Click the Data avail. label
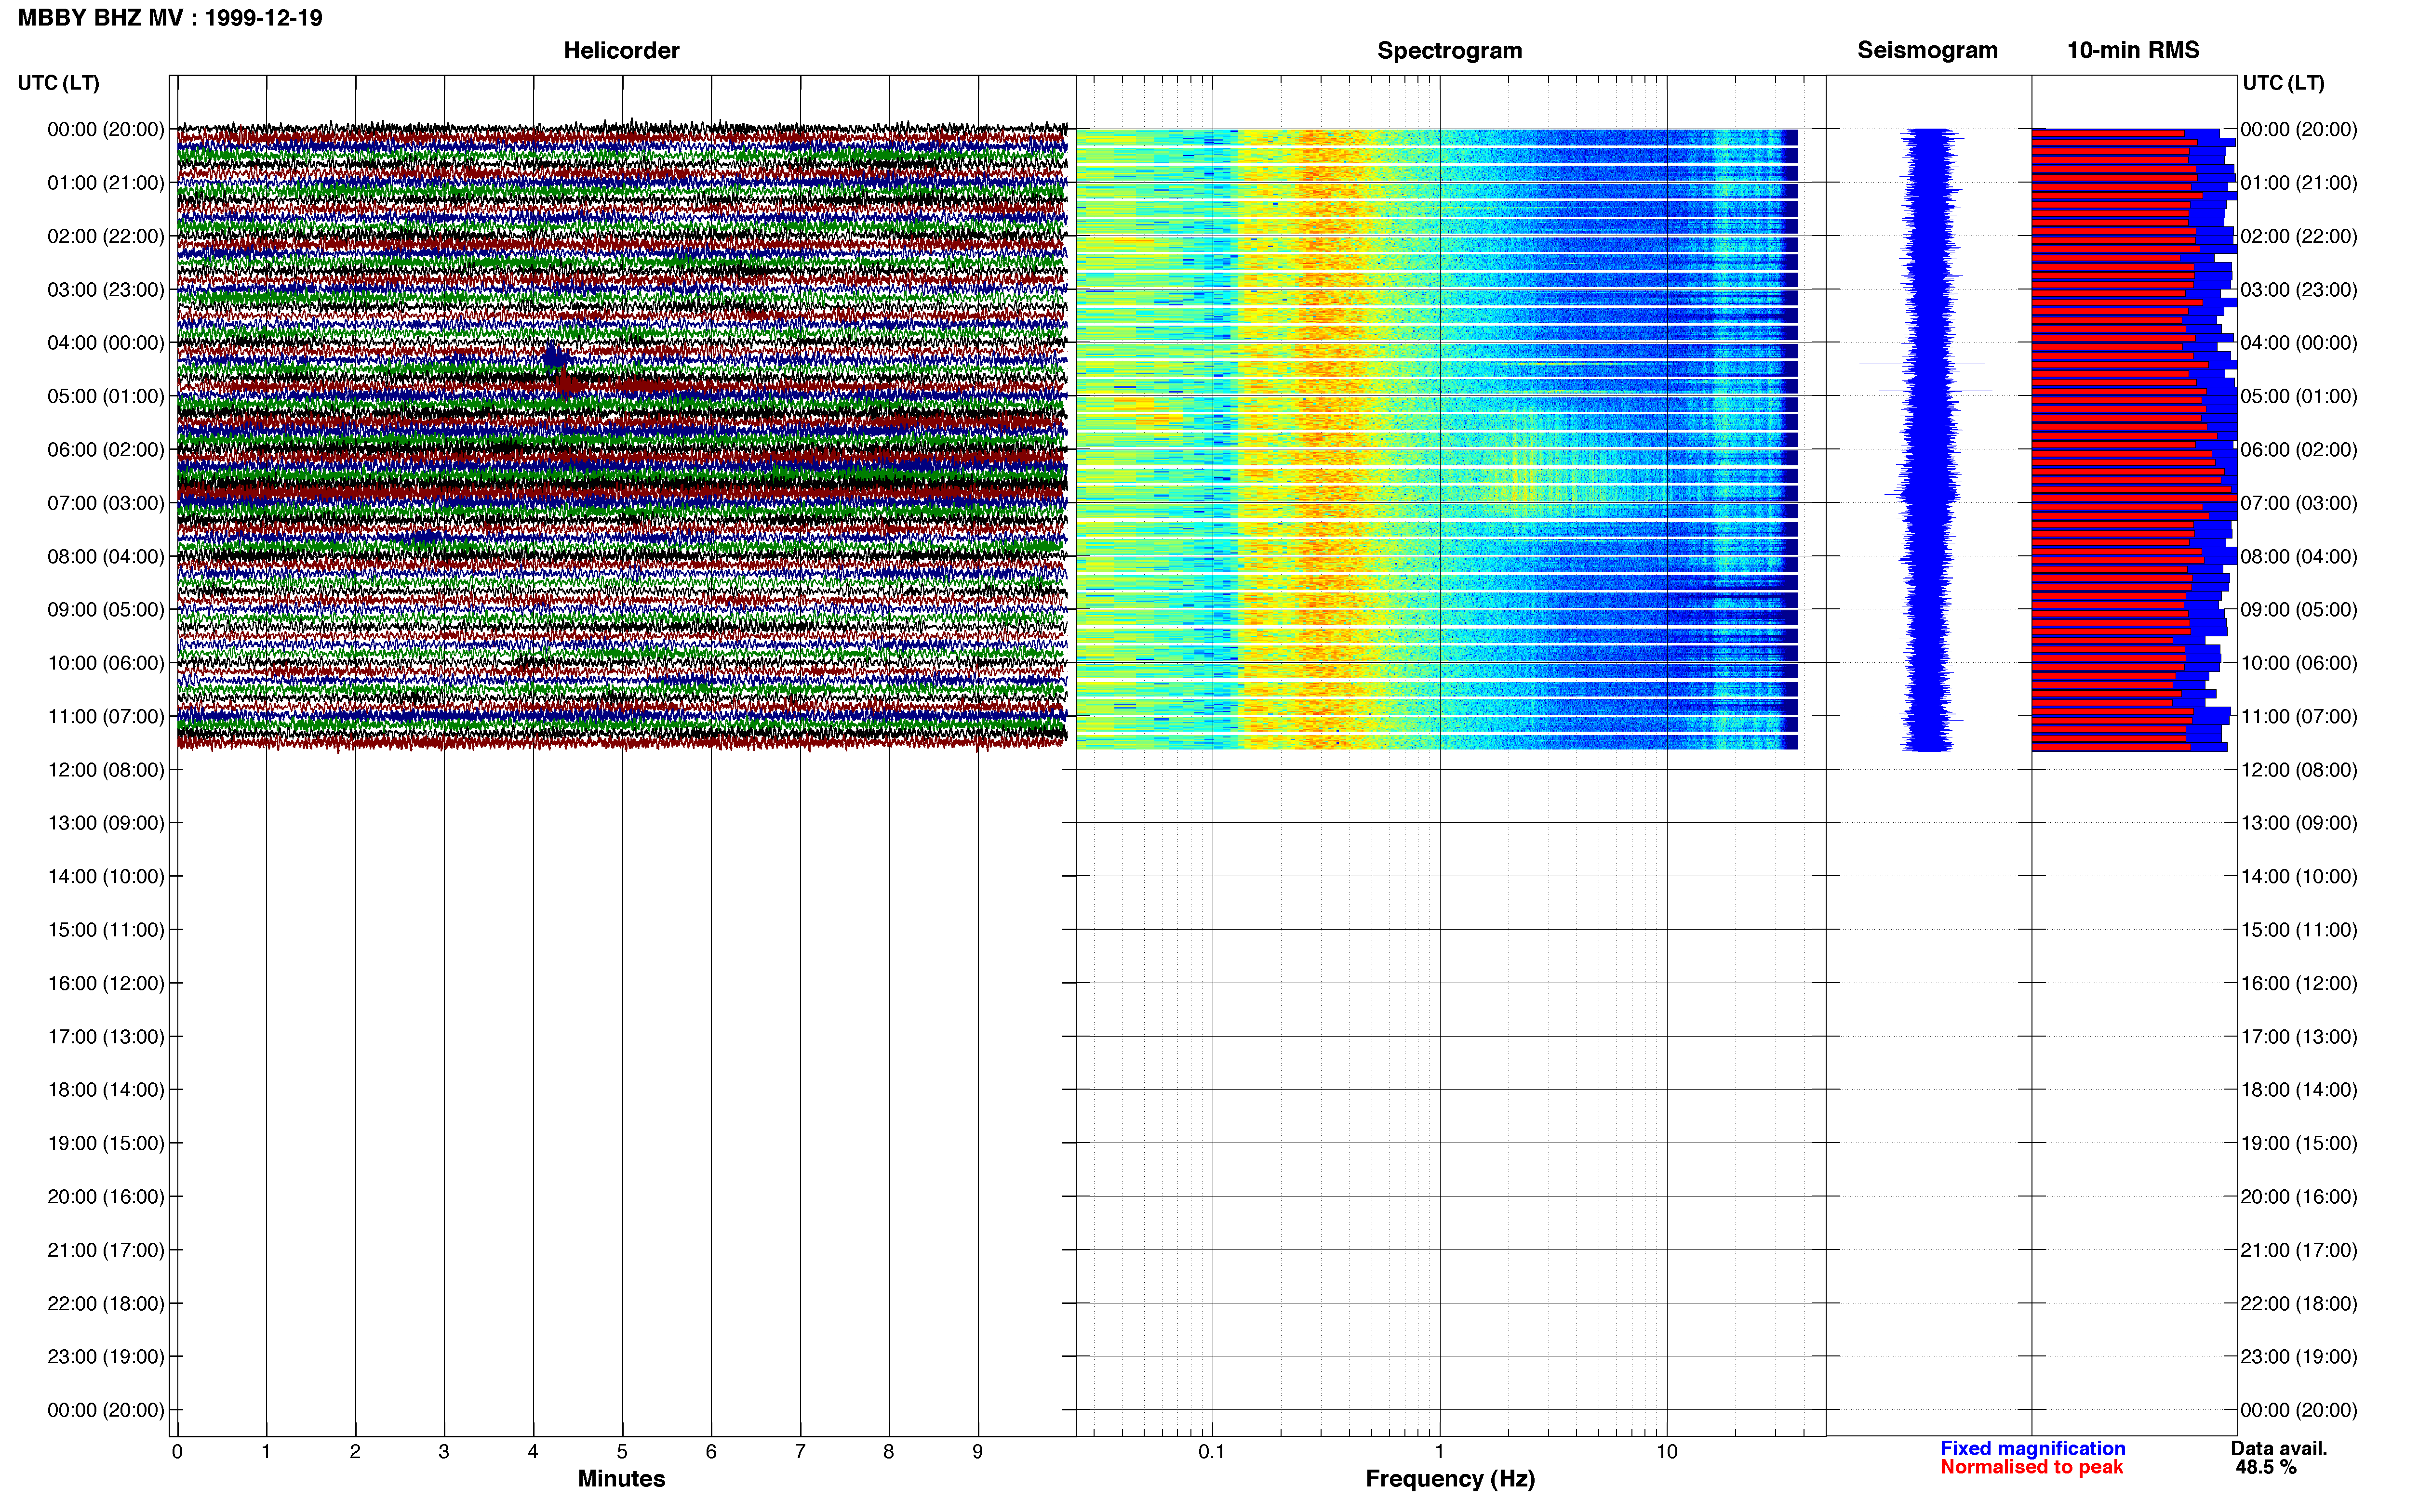The width and height of the screenshot is (2419, 1512). coord(2279,1448)
